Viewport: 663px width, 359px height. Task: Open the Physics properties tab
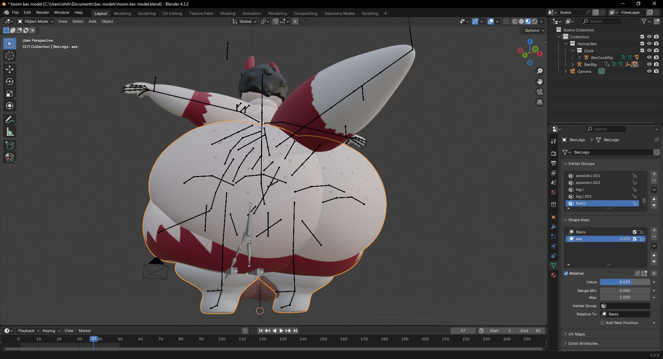tap(554, 246)
